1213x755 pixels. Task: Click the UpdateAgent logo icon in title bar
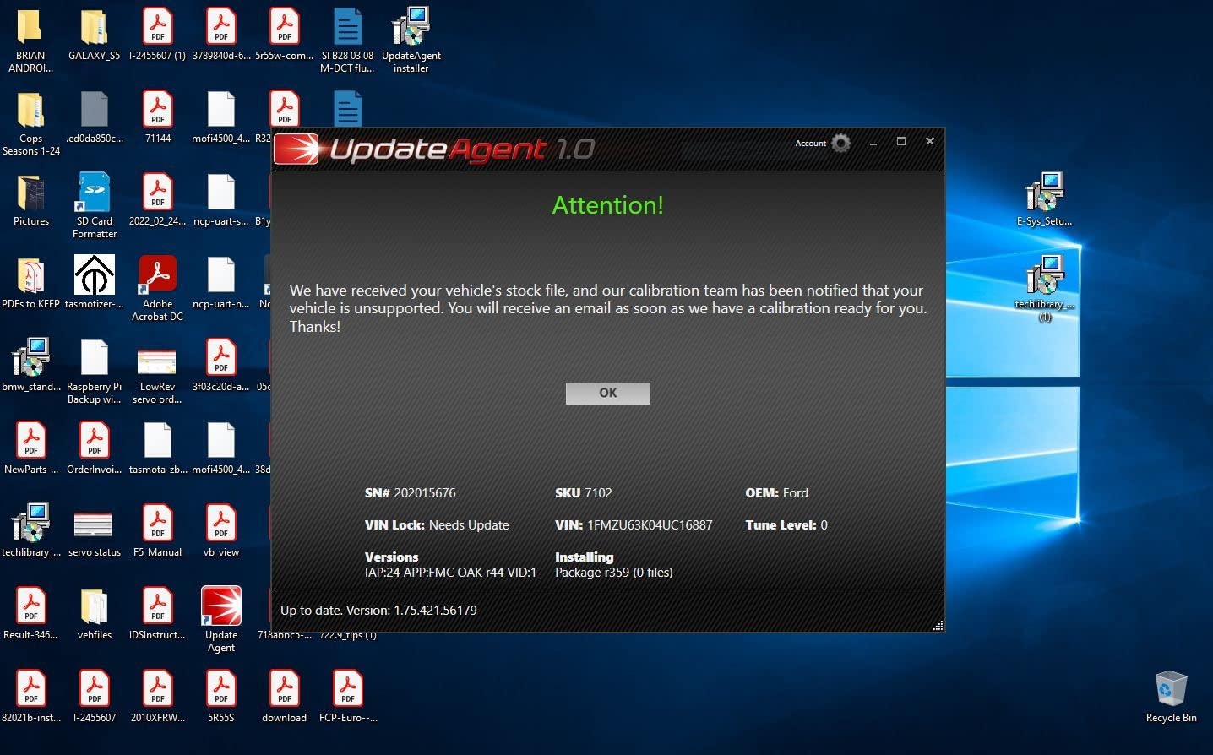point(296,149)
